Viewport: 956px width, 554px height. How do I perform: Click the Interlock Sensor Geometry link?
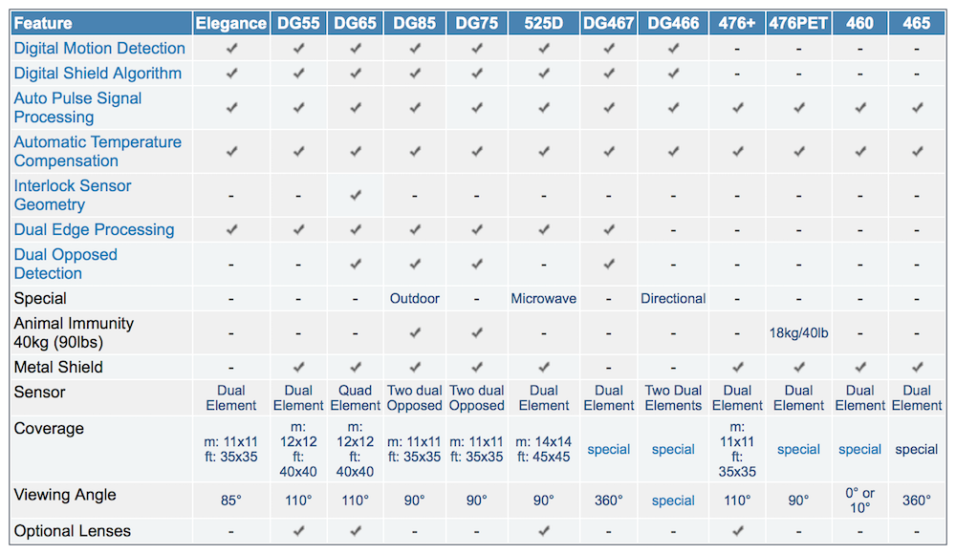tap(73, 195)
